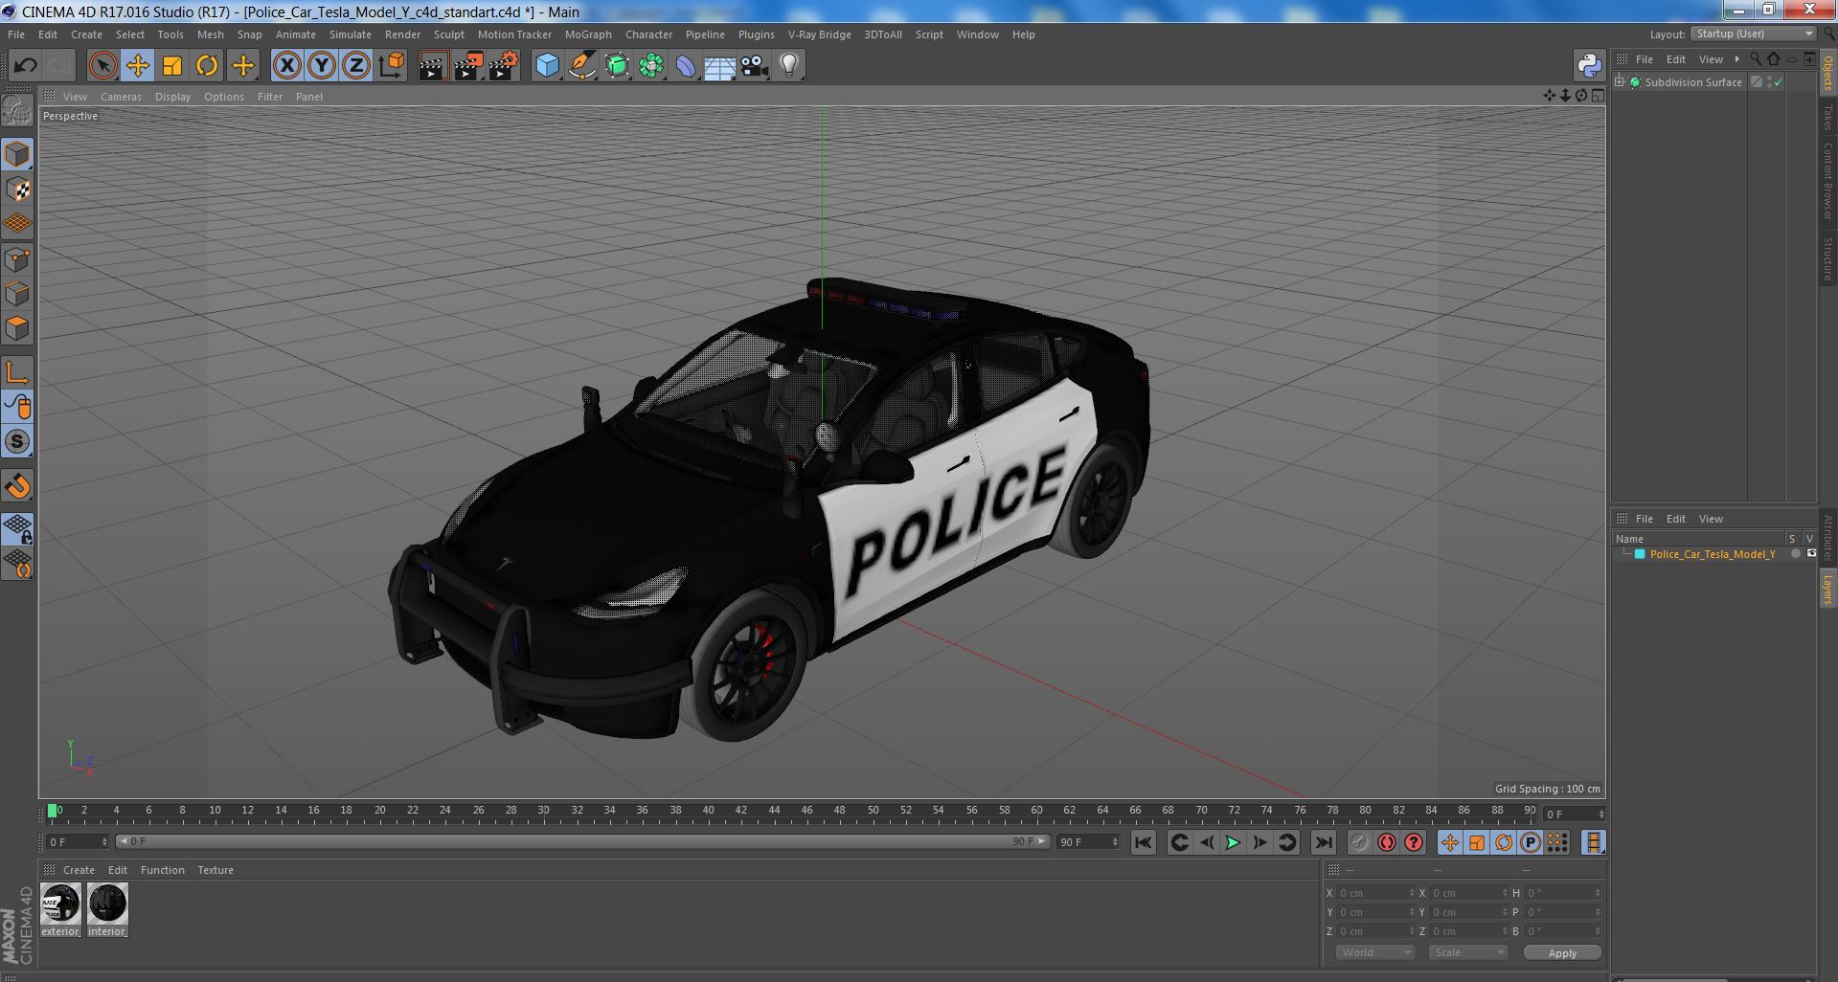Toggle Subdivision Surface enable checkmark

click(x=1779, y=82)
